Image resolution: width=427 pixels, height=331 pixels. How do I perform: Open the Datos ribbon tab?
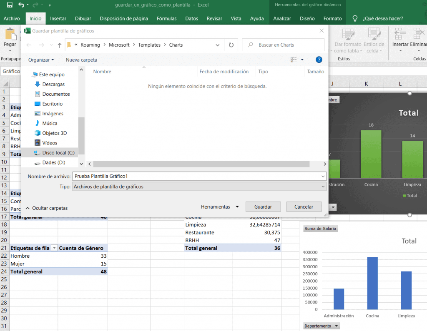pyautogui.click(x=191, y=18)
